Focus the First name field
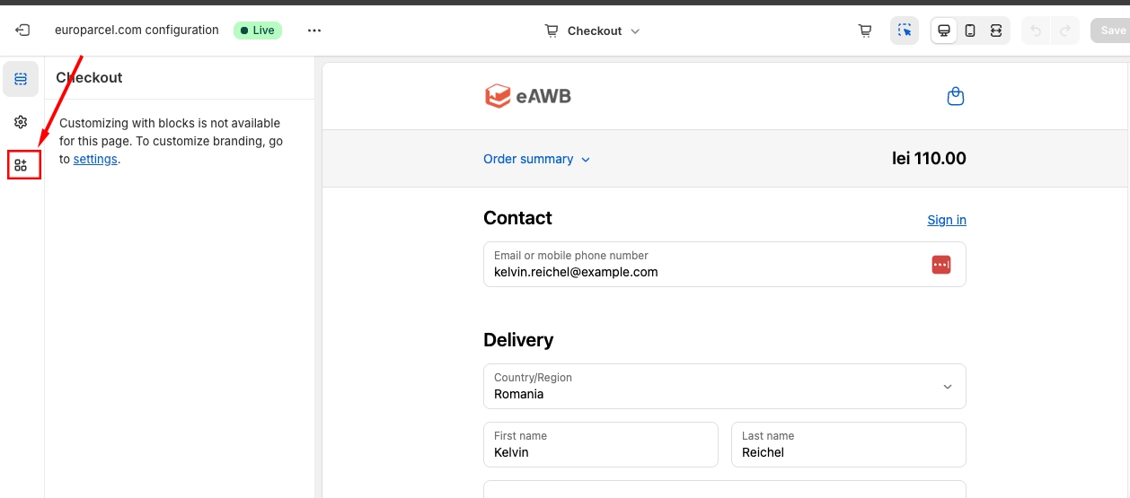Screen dimensions: 1130x498 600,444
